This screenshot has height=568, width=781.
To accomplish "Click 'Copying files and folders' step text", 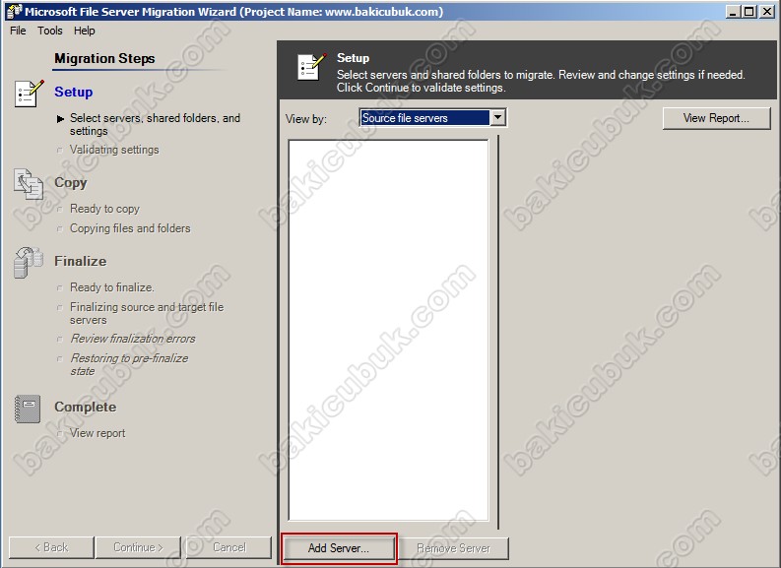I will (130, 228).
